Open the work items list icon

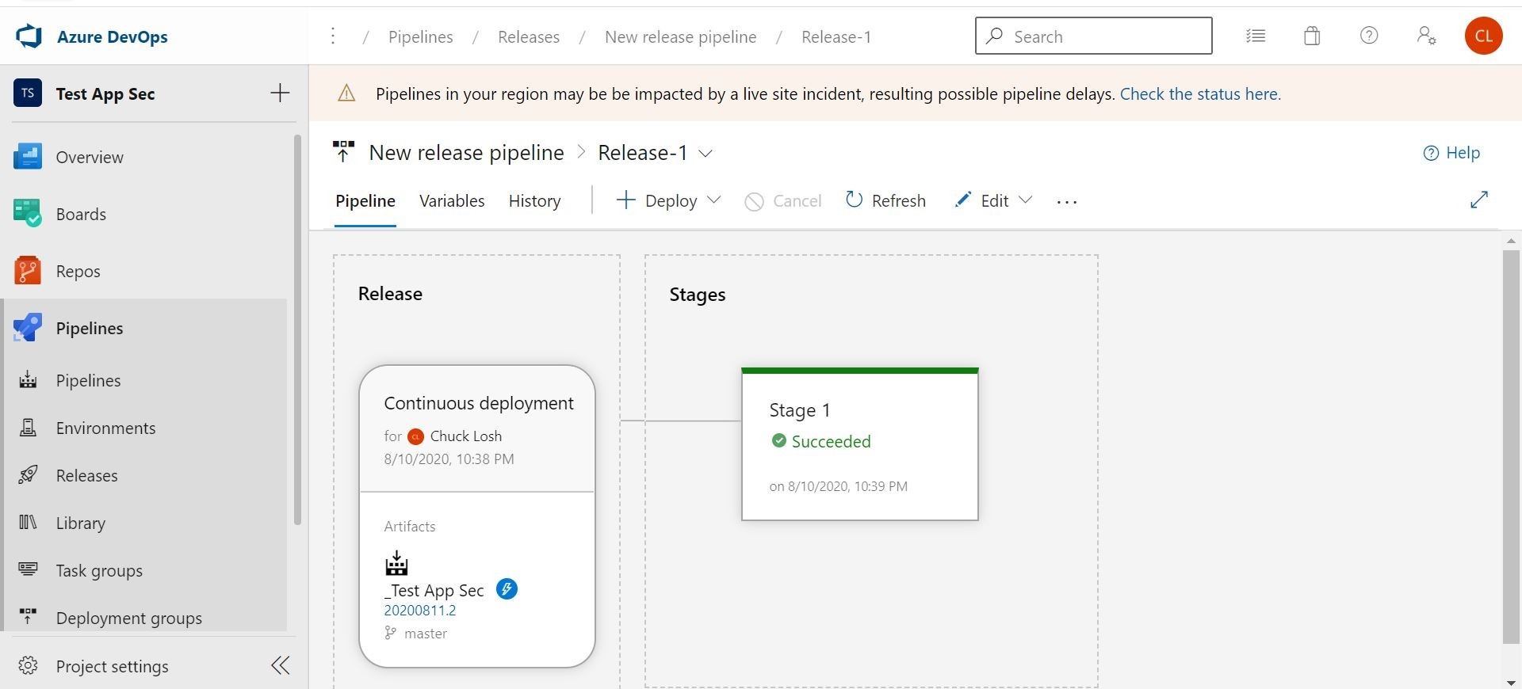click(x=1256, y=36)
